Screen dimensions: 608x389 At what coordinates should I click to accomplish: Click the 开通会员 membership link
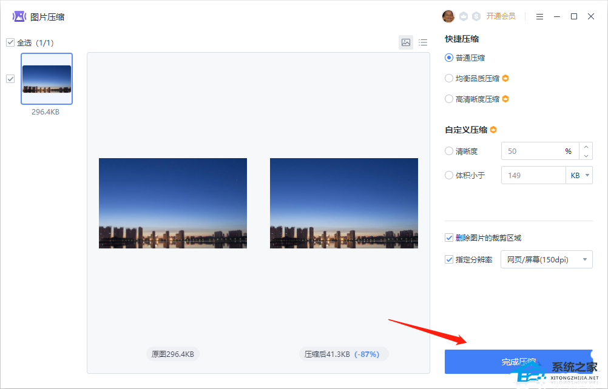(x=501, y=16)
